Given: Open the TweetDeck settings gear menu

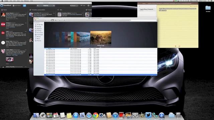Looking at the screenshot, I should pyautogui.click(x=89, y=6).
